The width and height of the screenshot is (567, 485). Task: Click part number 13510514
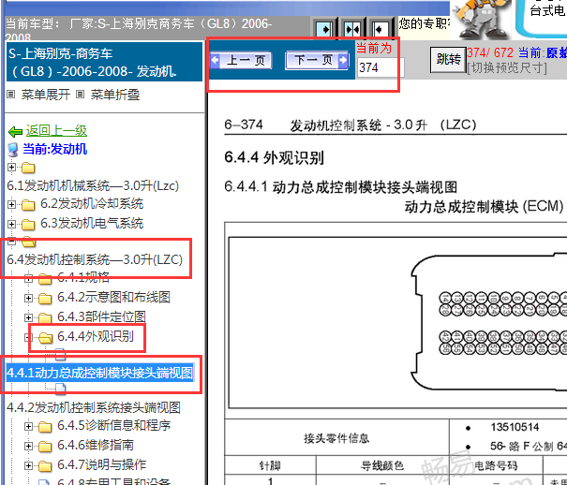pos(515,427)
